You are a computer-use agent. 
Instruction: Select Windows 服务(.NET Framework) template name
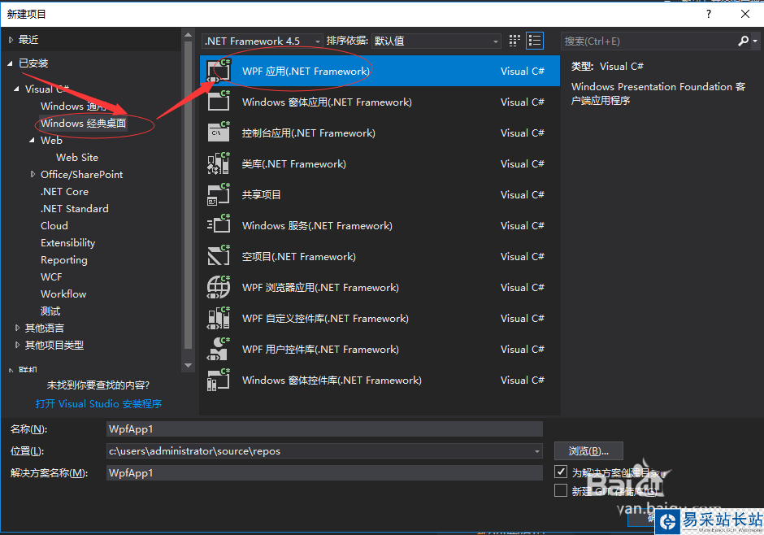coord(317,225)
